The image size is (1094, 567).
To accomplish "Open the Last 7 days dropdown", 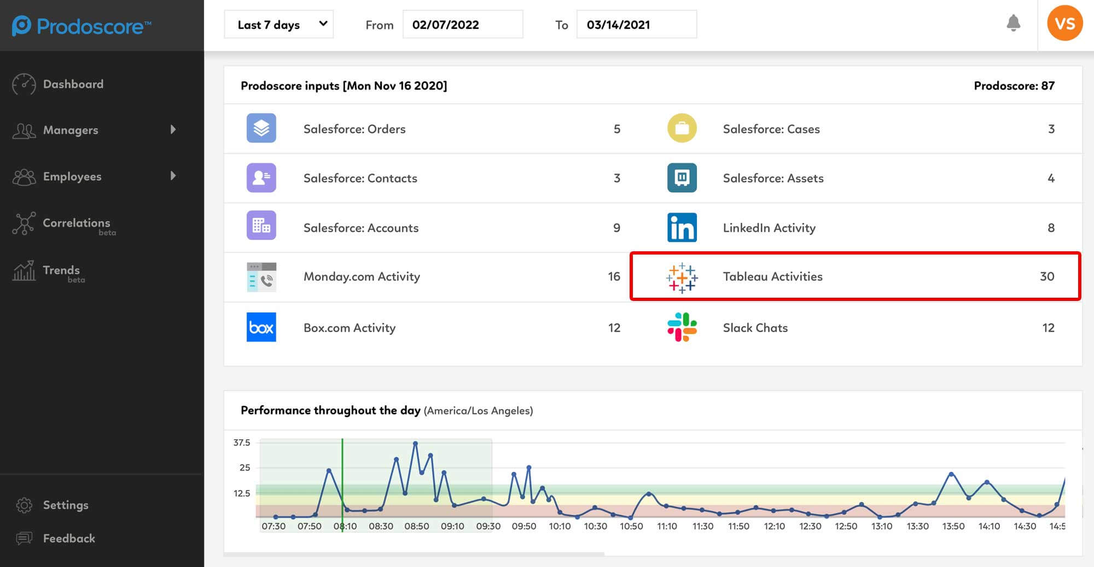I will (x=278, y=25).
